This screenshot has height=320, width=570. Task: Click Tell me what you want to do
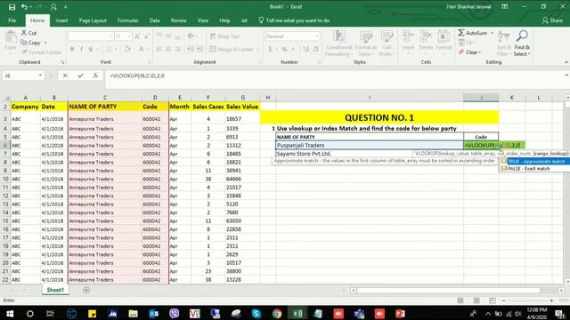[x=294, y=20]
